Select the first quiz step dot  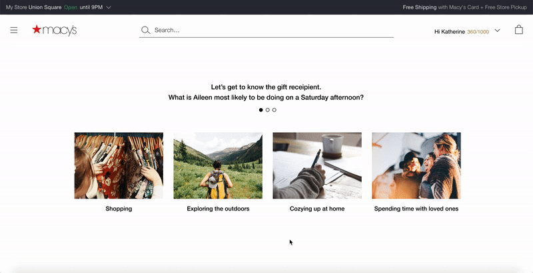(x=261, y=110)
